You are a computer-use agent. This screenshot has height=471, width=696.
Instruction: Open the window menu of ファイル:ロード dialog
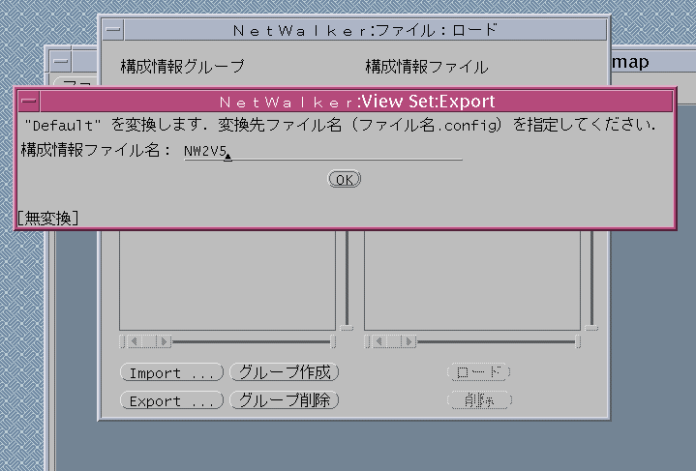point(113,30)
